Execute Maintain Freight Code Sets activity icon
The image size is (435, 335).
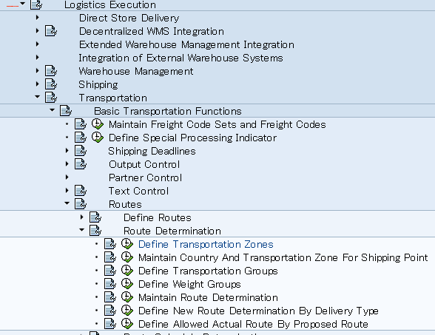point(98,124)
